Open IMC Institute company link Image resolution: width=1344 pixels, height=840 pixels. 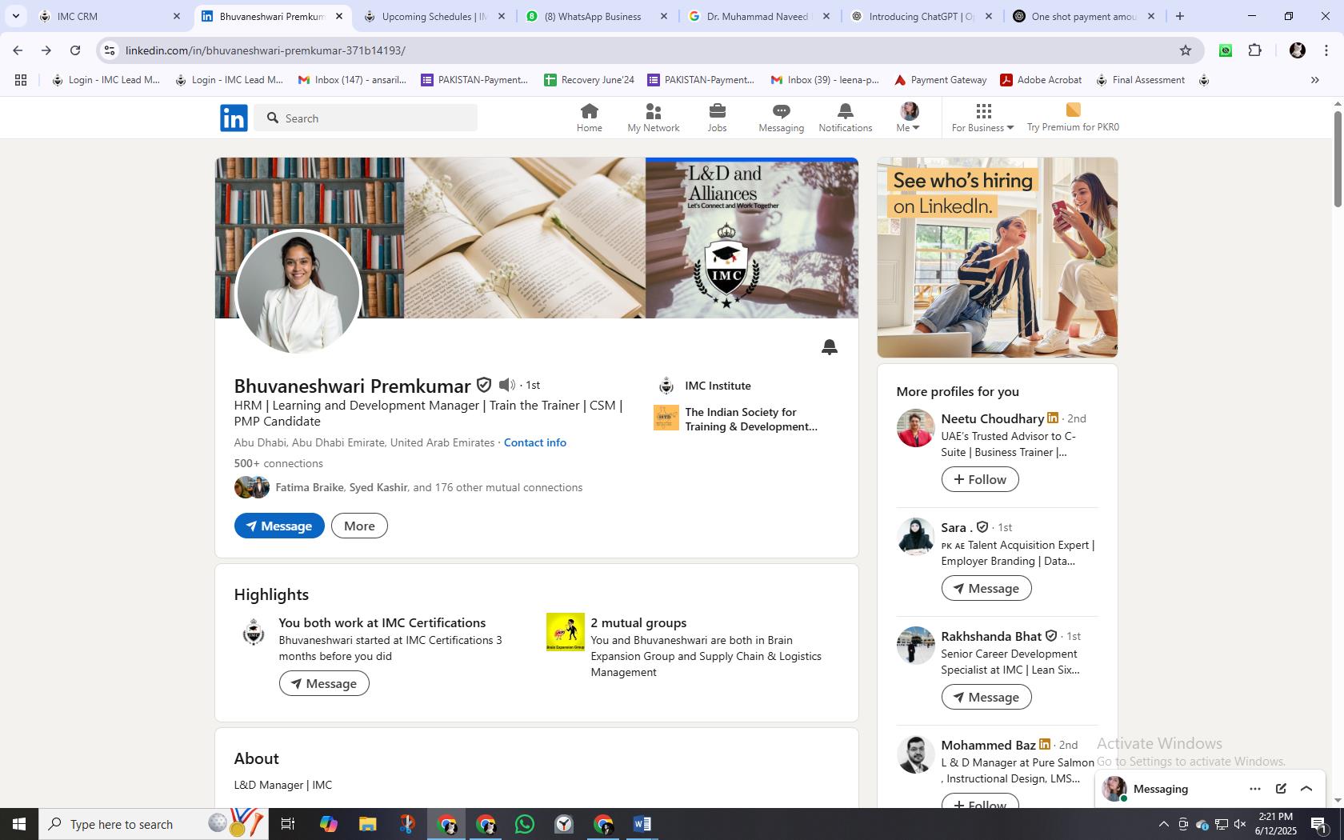click(718, 386)
